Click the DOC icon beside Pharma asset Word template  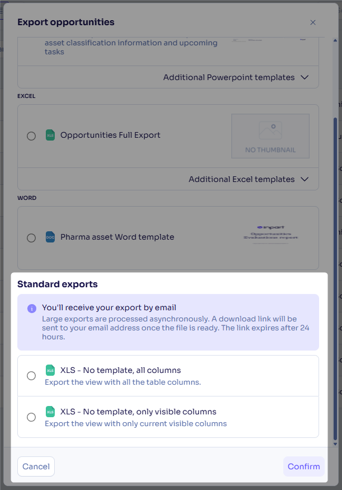[50, 237]
